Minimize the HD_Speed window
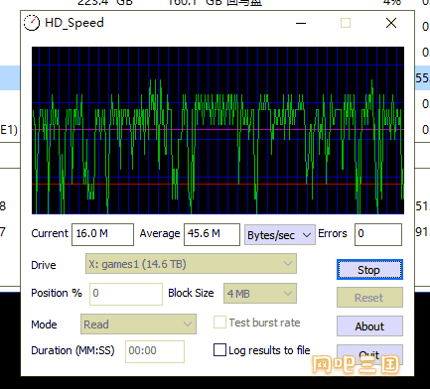The width and height of the screenshot is (430, 389). (x=301, y=23)
